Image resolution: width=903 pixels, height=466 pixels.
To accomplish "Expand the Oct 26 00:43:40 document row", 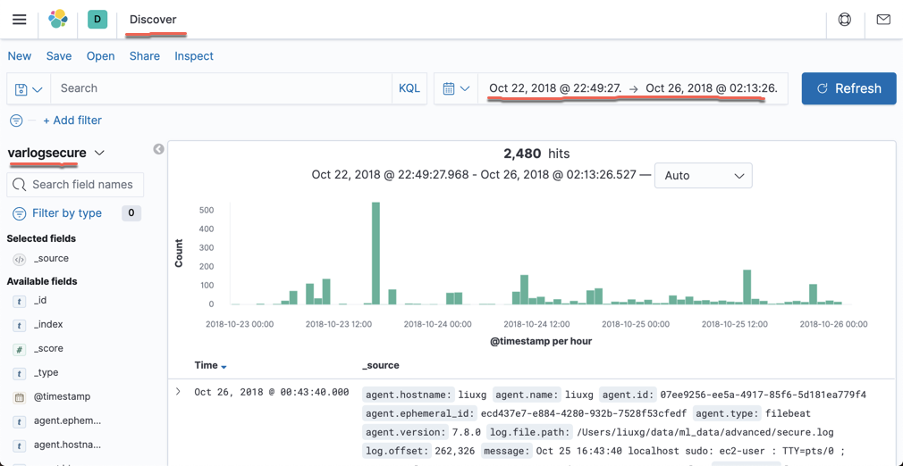I will [178, 392].
